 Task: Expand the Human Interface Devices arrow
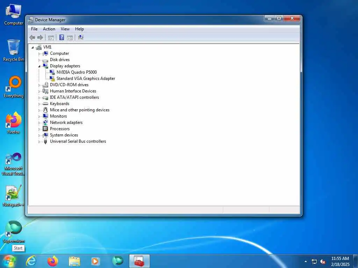(39, 91)
